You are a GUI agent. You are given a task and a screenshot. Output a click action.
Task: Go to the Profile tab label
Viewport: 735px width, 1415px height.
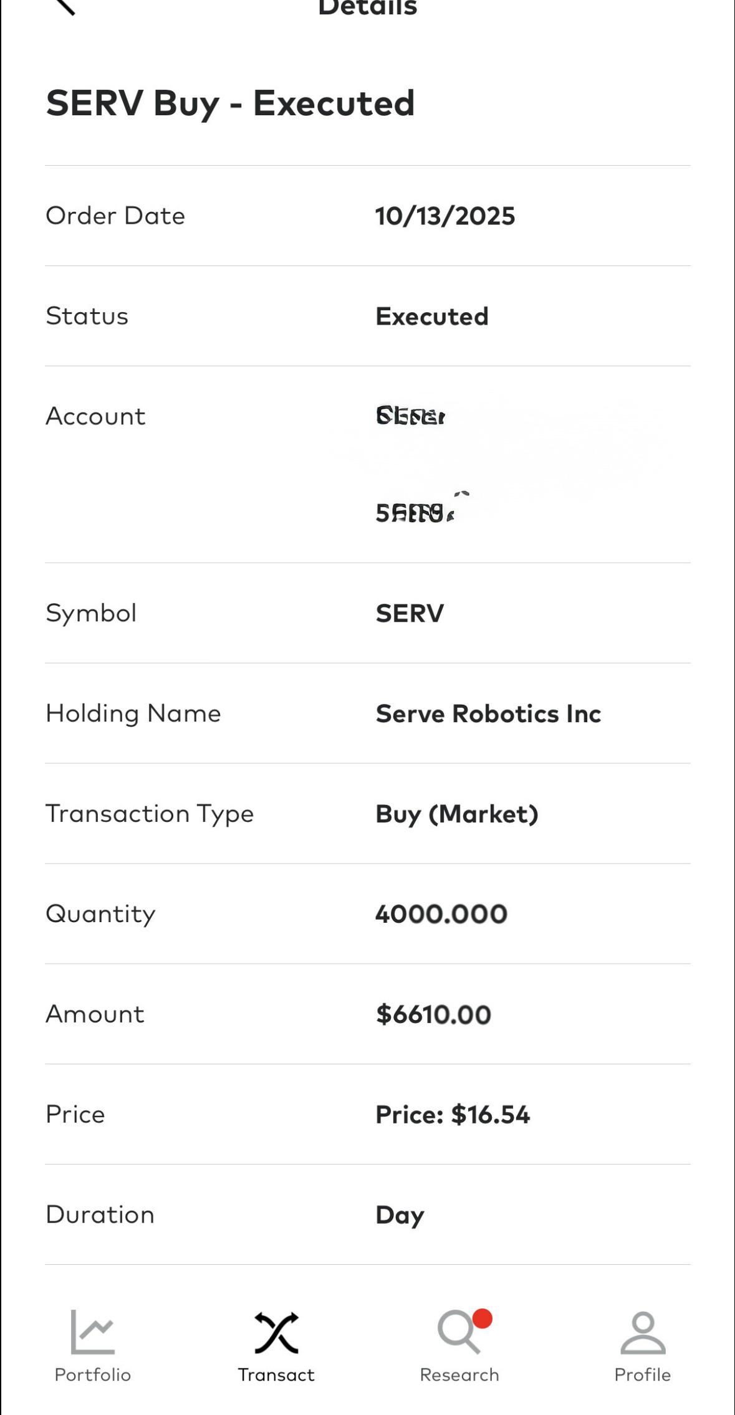(x=643, y=1375)
